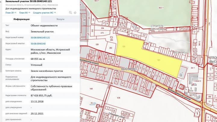This screenshot has height=122, width=217.
Task: Click map parcel numbered 282
Action: (x=110, y=48)
